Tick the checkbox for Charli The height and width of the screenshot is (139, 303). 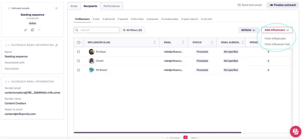point(78,61)
